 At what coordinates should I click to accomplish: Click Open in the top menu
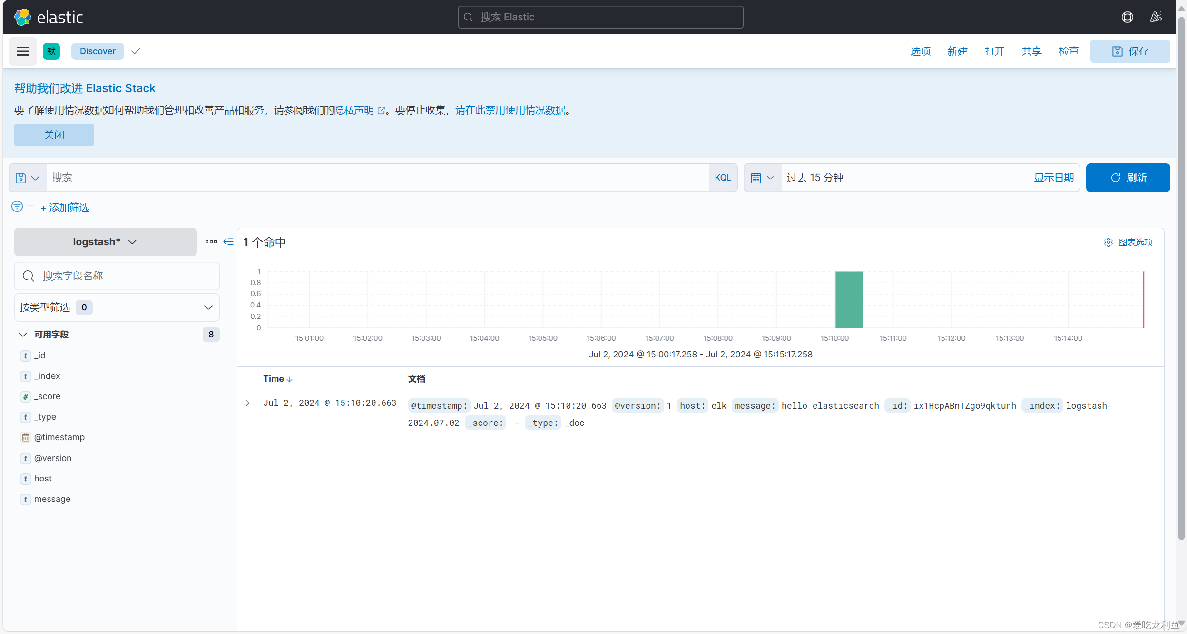pyautogui.click(x=994, y=51)
